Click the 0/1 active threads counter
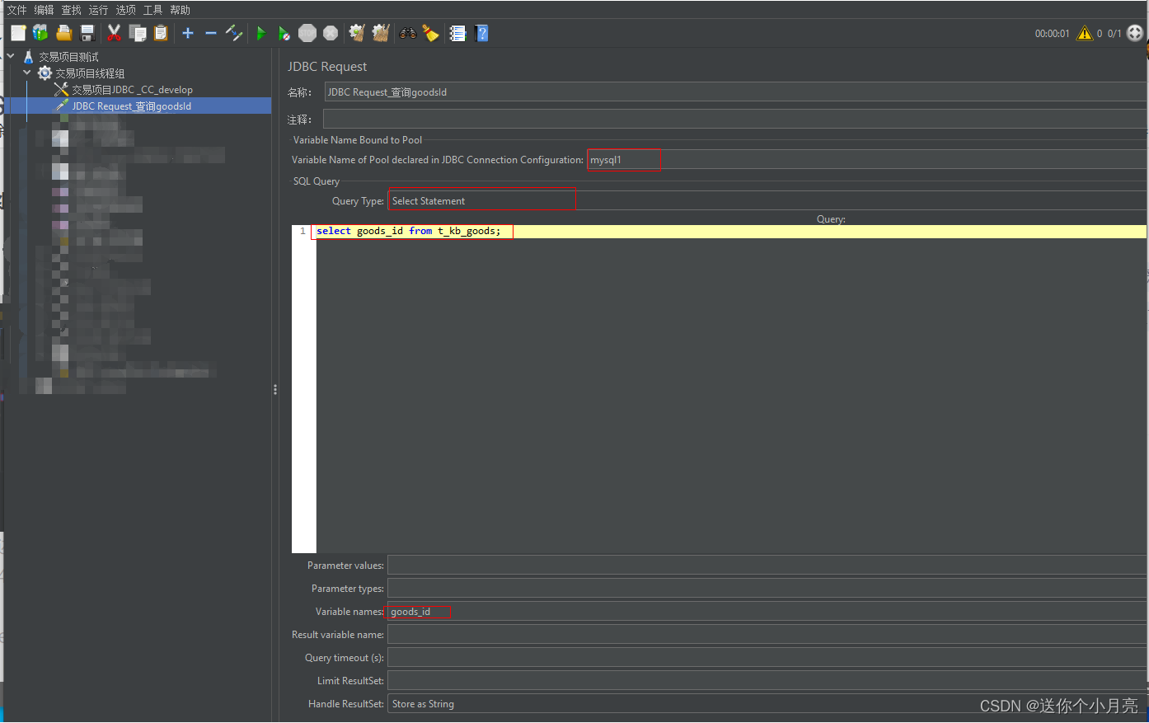 (1114, 34)
